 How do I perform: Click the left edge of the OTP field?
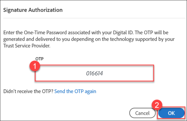point(36,73)
